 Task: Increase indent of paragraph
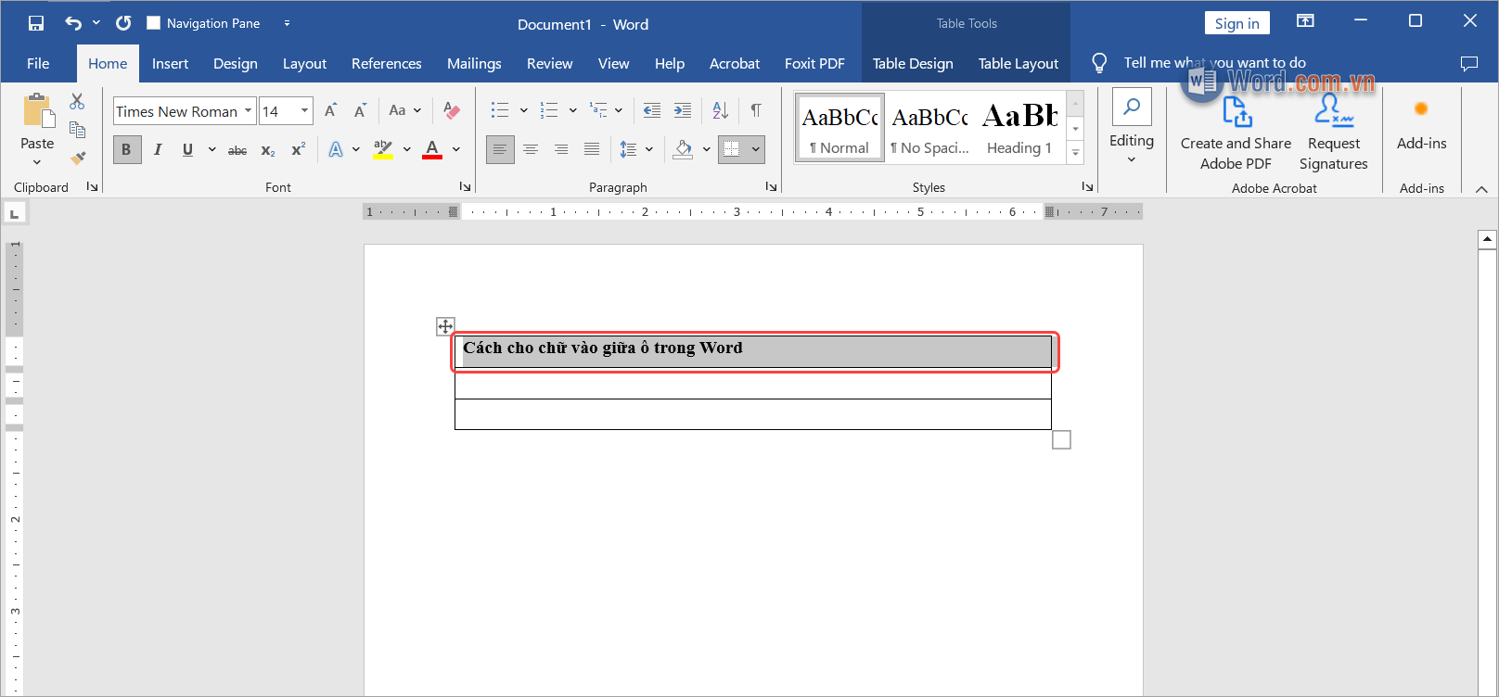[x=683, y=110]
